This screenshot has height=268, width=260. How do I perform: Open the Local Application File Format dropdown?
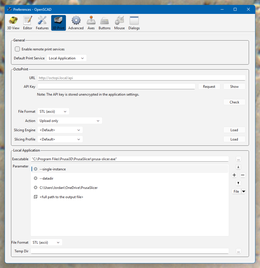pyautogui.click(x=46, y=243)
